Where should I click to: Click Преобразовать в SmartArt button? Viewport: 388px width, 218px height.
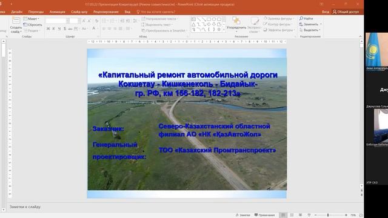pyautogui.click(x=164, y=31)
